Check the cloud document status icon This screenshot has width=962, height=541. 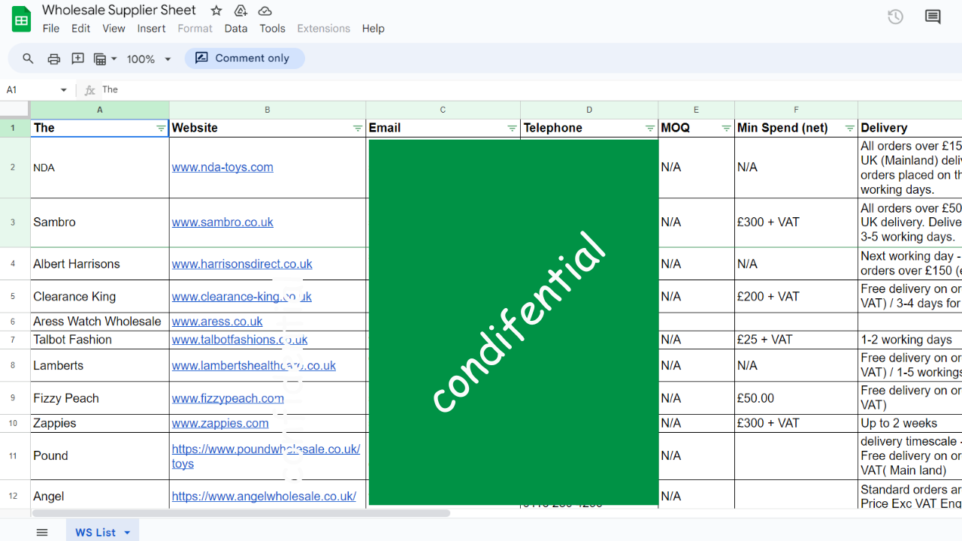tap(265, 11)
